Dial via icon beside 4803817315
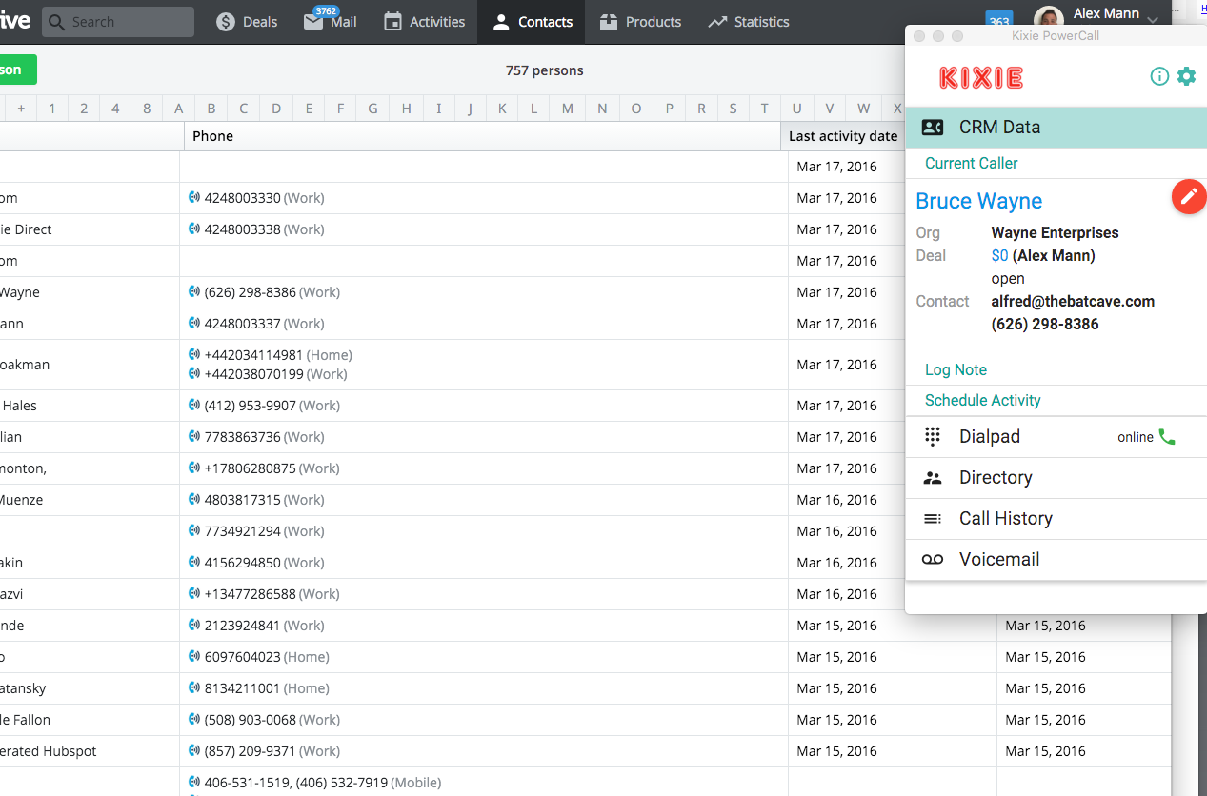 coord(194,500)
